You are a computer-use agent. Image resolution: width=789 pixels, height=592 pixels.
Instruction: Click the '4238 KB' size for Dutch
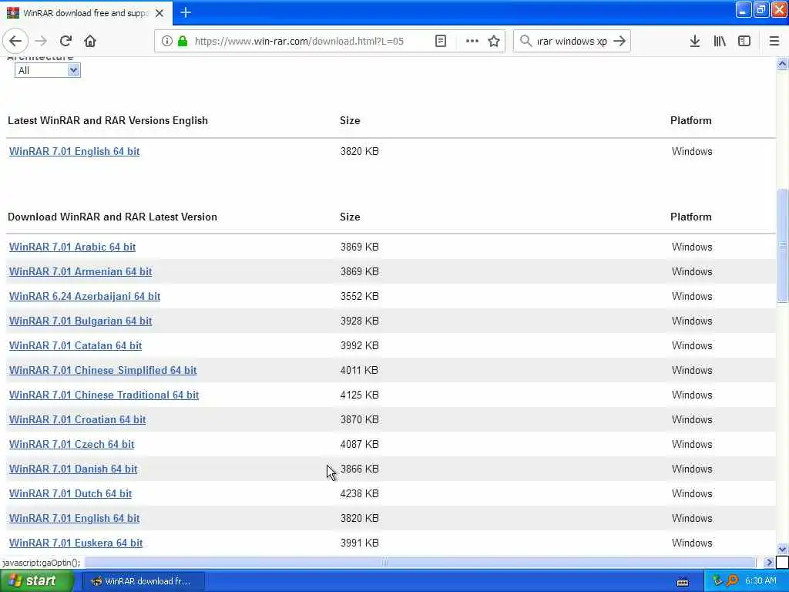tap(359, 494)
